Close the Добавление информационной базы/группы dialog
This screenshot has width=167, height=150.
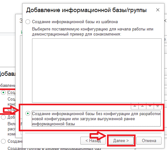[158, 10]
